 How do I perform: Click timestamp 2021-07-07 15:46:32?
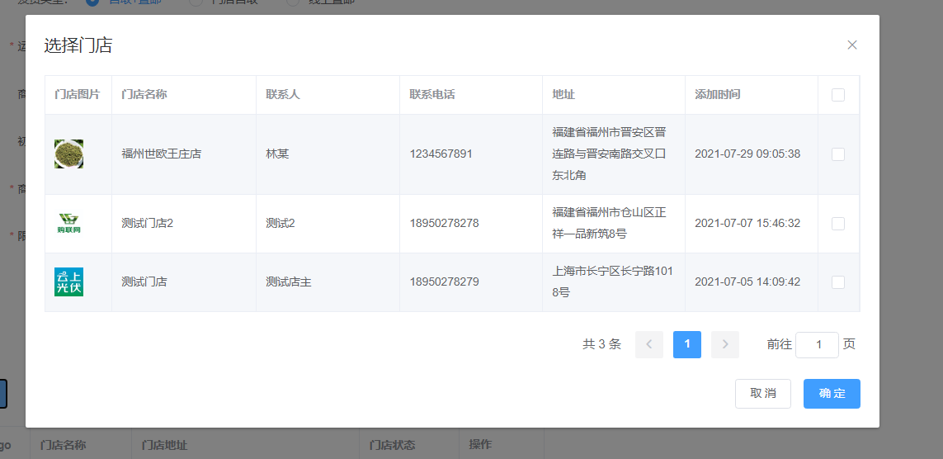tap(747, 223)
